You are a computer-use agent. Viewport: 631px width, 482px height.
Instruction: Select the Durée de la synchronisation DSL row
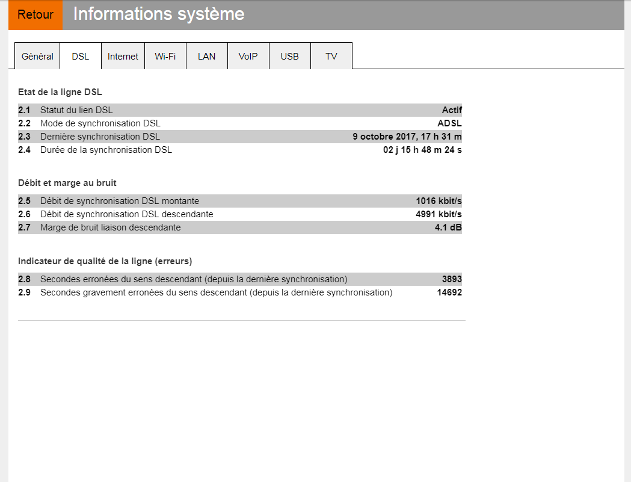106,150
